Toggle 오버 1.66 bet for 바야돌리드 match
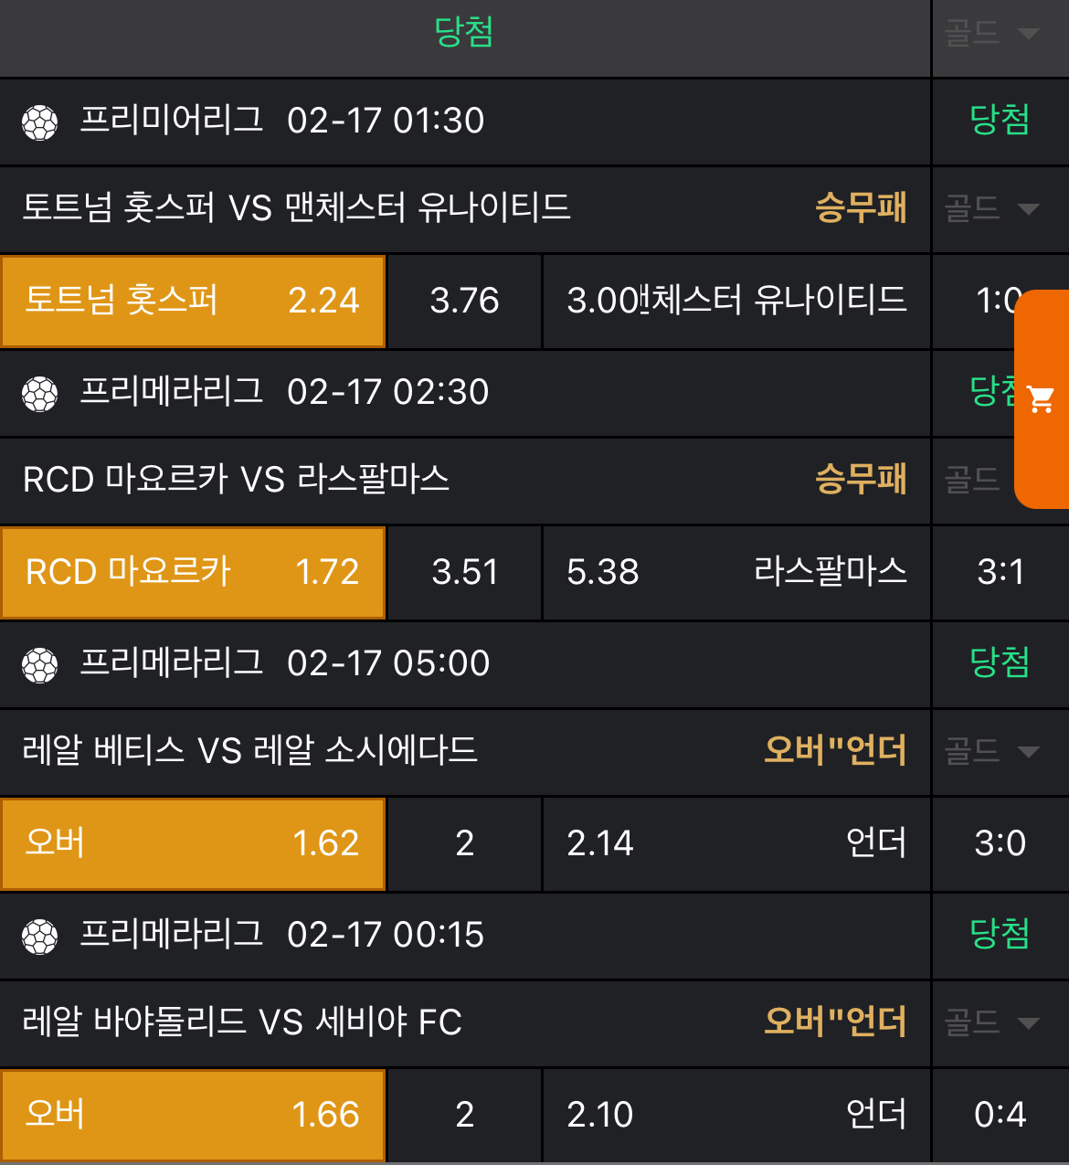The width and height of the screenshot is (1069, 1165). (193, 1115)
